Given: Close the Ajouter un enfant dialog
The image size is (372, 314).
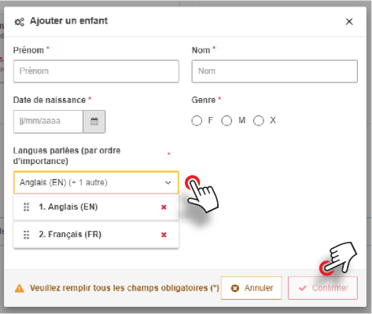Looking at the screenshot, I should point(349,21).
